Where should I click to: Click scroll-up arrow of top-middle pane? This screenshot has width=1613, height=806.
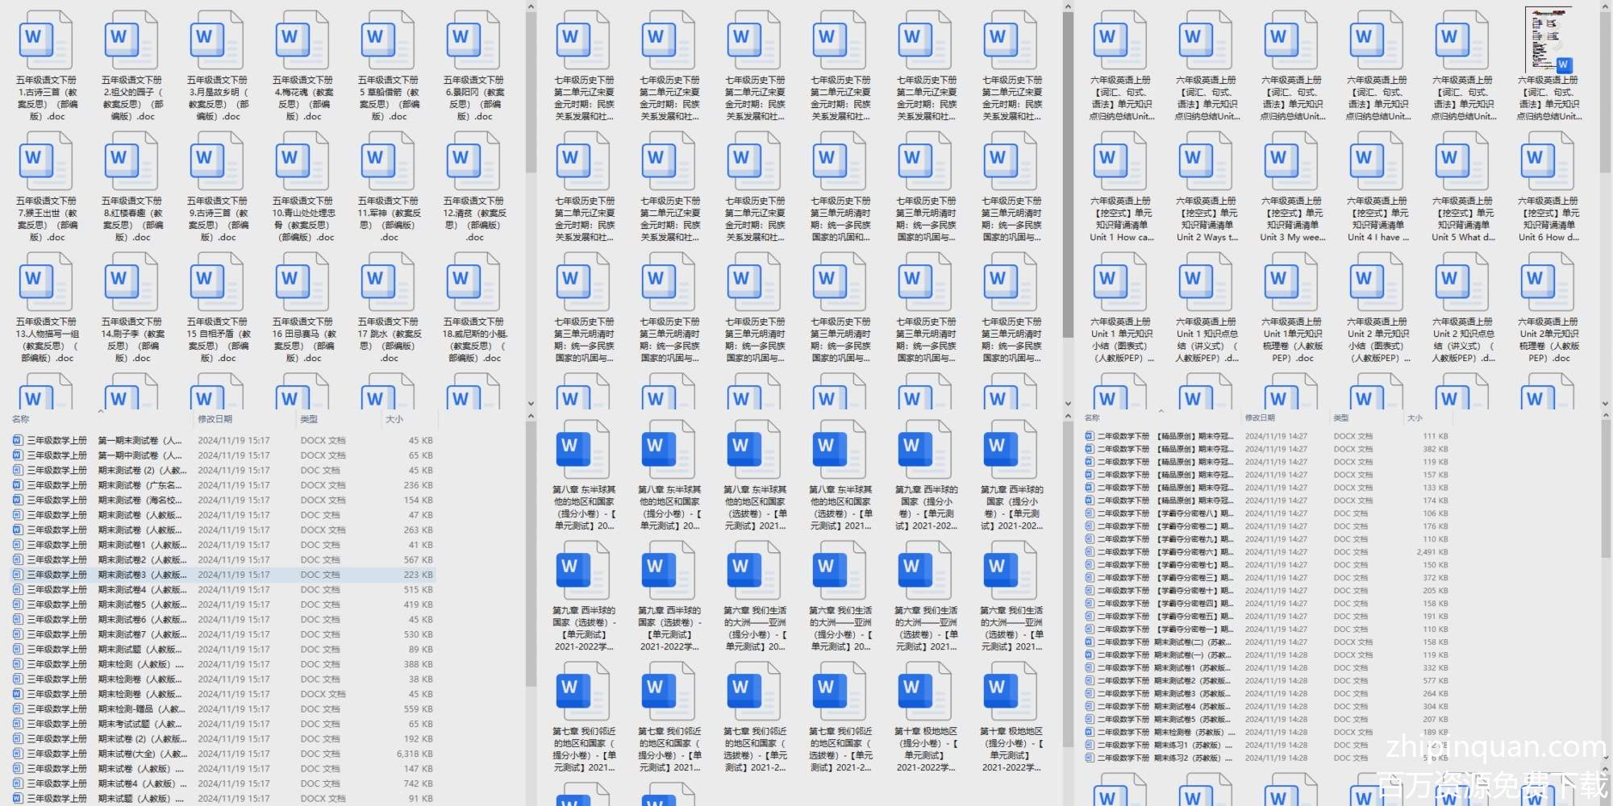pyautogui.click(x=1068, y=7)
